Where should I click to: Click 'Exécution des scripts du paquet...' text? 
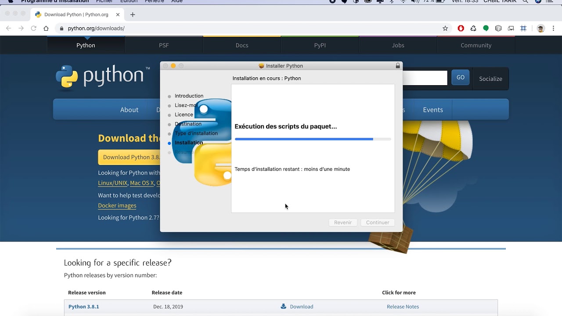(286, 126)
